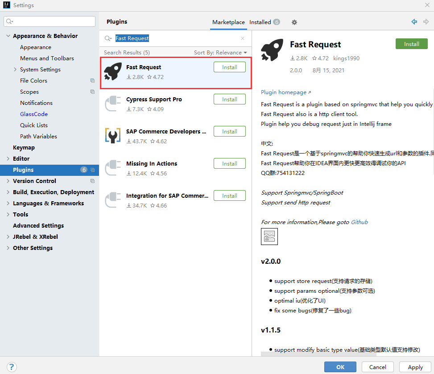Click the Fast Request rocket icon in search results
Viewport: 434px width, 374px height.
pyautogui.click(x=112, y=71)
